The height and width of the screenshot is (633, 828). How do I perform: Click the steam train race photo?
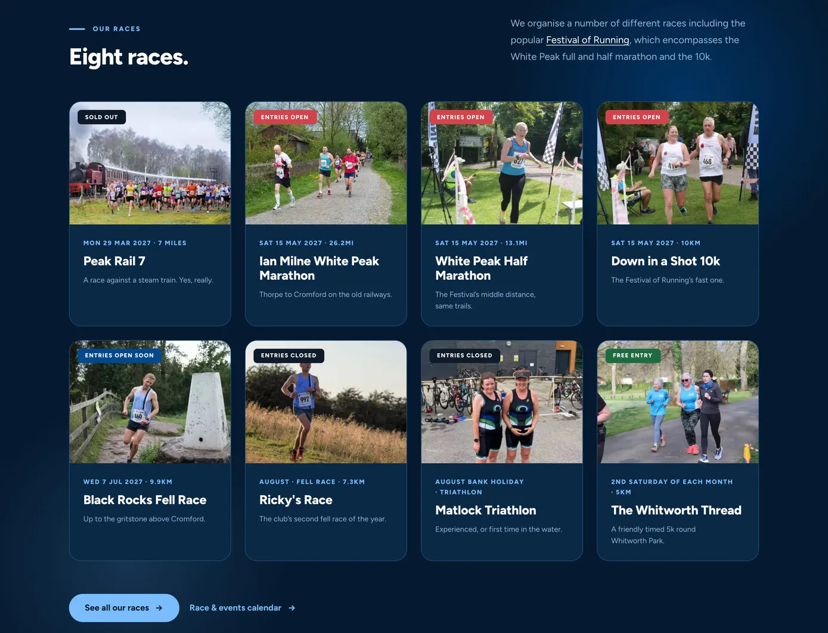[x=150, y=163]
